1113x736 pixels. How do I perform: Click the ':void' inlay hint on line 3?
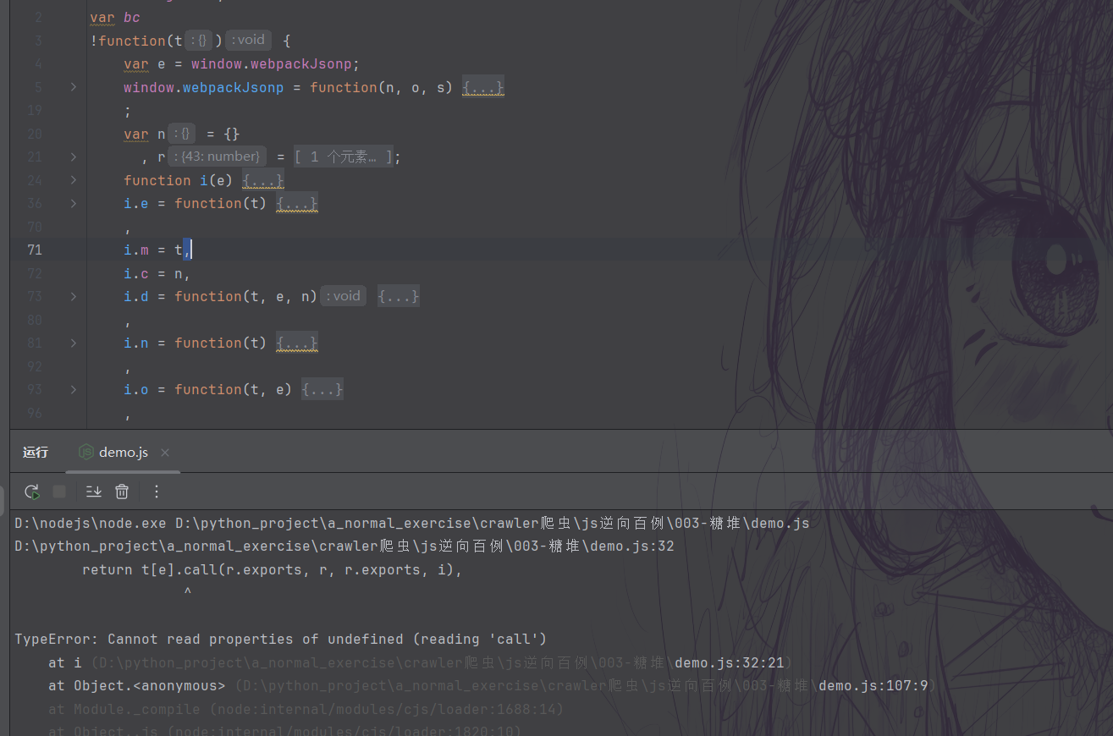248,40
